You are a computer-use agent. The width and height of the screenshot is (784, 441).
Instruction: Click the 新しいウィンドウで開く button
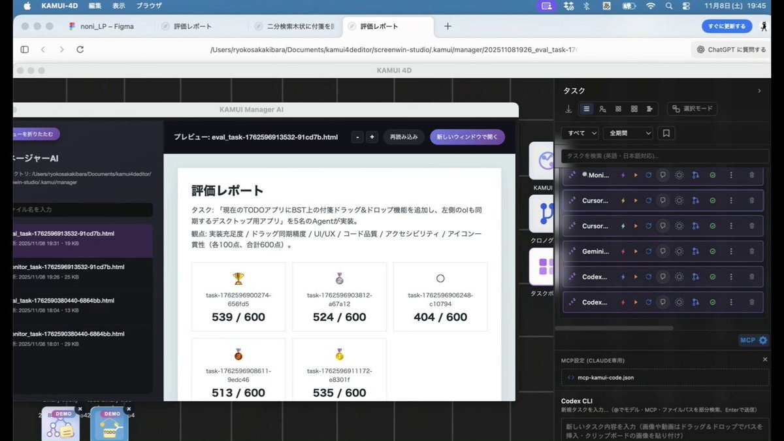click(x=466, y=137)
